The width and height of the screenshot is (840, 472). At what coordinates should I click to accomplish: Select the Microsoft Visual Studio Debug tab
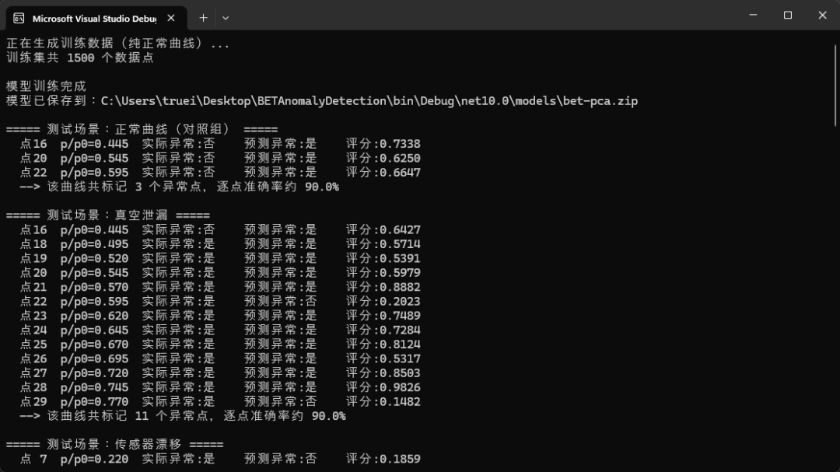coord(96,18)
